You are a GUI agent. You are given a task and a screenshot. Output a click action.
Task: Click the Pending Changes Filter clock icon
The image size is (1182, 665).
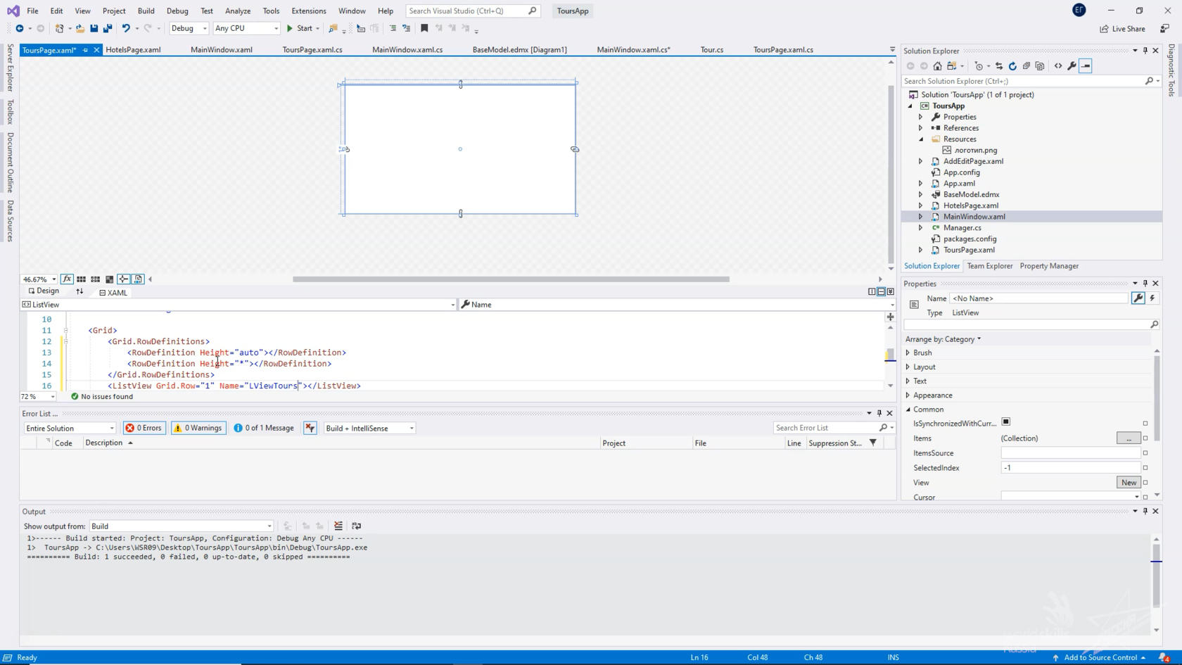point(979,66)
